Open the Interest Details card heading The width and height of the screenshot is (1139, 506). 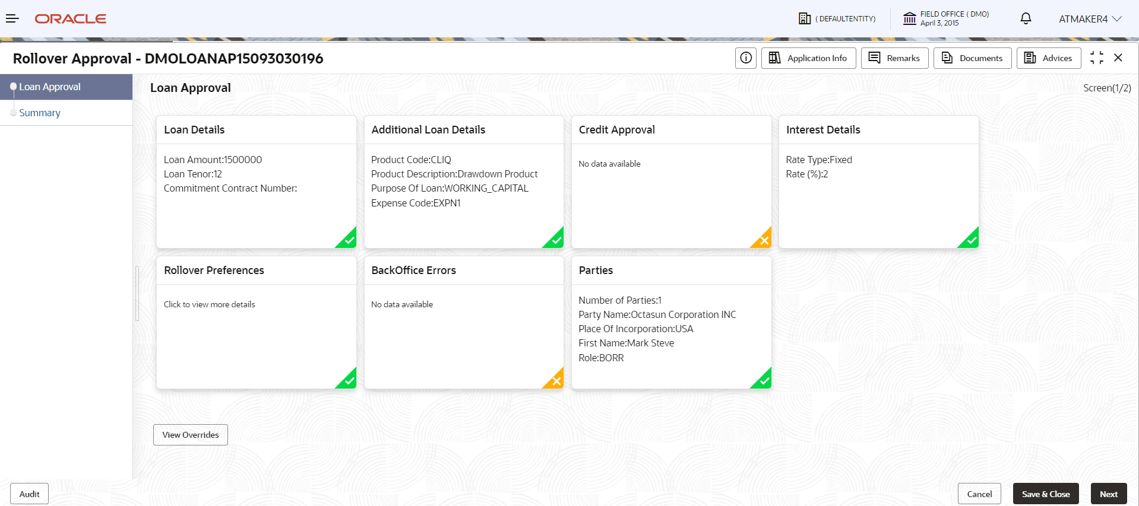coord(823,130)
